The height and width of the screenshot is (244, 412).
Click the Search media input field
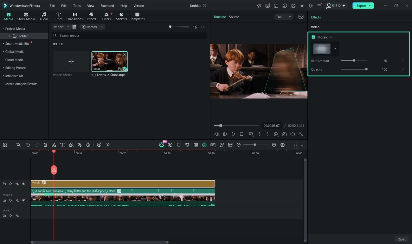pos(129,35)
